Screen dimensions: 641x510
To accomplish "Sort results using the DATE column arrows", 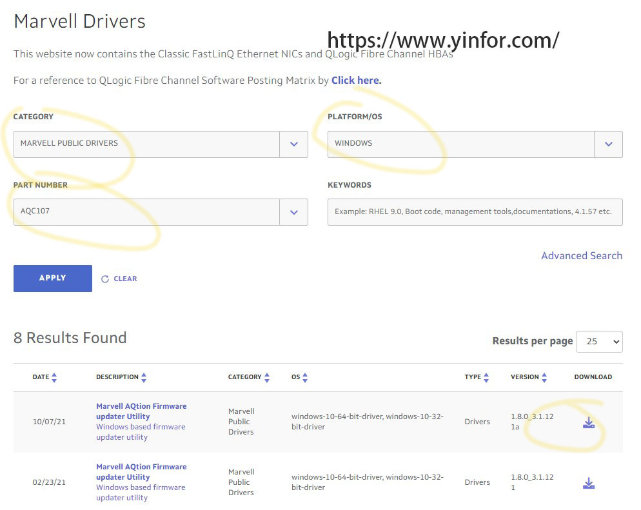I will click(54, 377).
